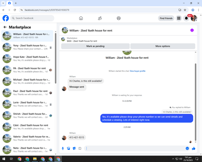Viewport: 202px width, 162px height.
Task: Open the Facebook menu grid icon
Action: coord(179,18)
